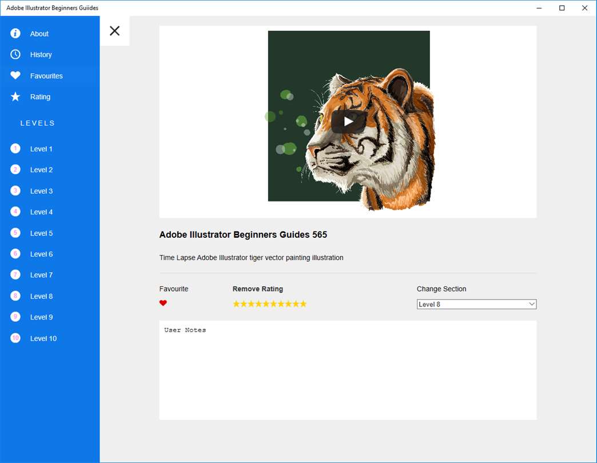The height and width of the screenshot is (463, 597).
Task: Click the Change Section label
Action: tap(441, 289)
